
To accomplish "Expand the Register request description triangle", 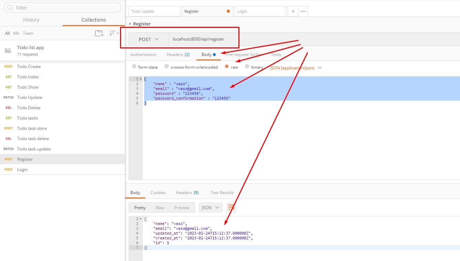I will 130,24.
